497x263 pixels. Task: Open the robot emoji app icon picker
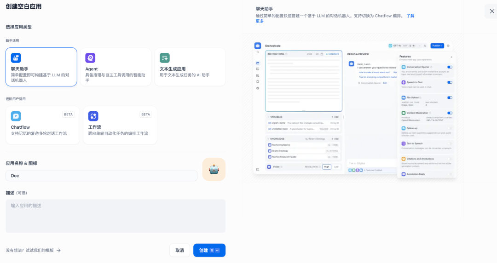tap(214, 170)
